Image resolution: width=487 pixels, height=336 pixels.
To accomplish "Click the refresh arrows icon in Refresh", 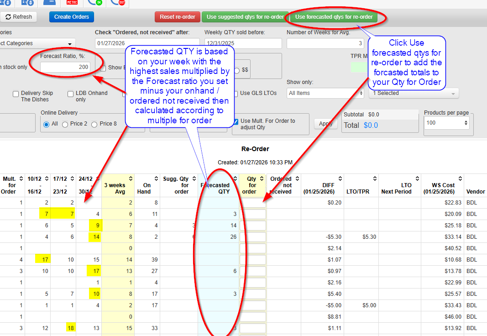I will tap(8, 17).
